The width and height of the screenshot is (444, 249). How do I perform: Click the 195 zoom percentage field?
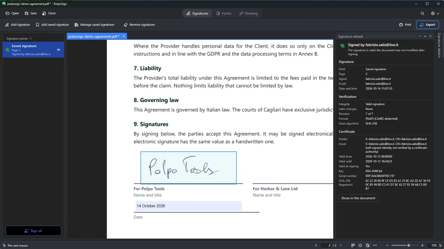(x=433, y=246)
